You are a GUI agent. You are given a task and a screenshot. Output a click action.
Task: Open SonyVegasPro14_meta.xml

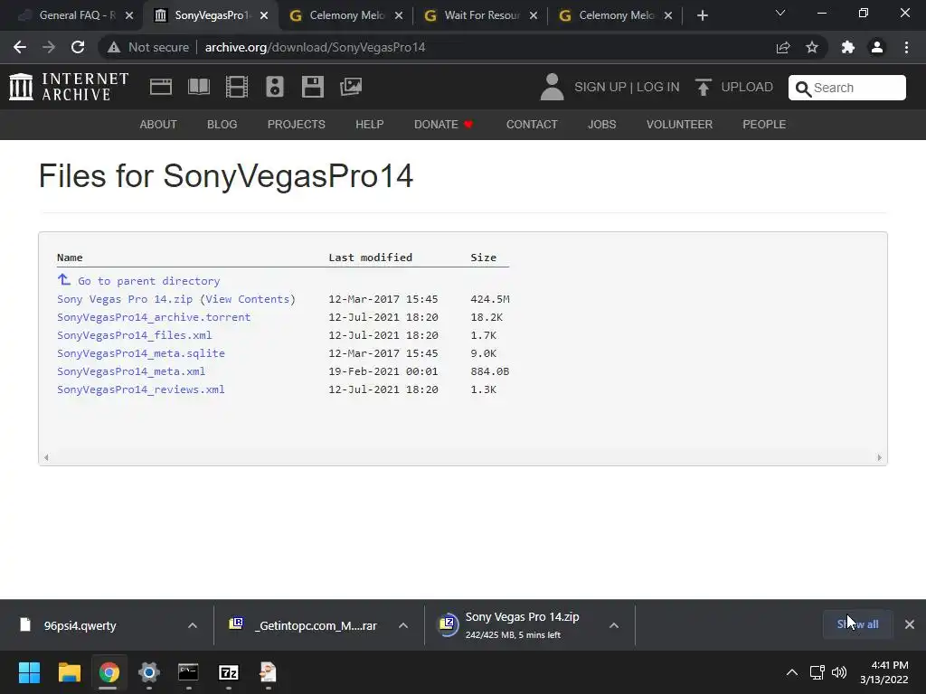tap(131, 371)
